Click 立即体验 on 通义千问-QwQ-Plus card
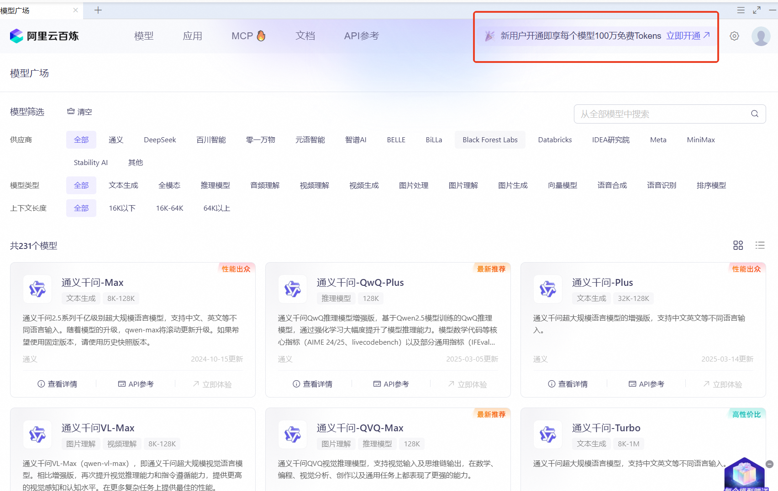 (468, 384)
